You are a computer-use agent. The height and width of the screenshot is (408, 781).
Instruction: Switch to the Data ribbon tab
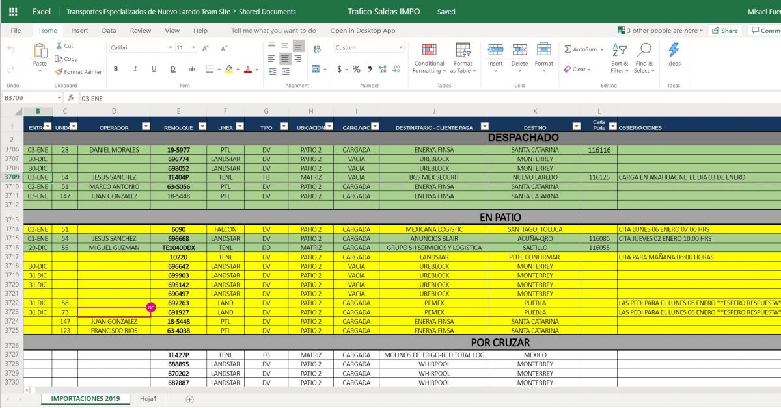pos(109,31)
